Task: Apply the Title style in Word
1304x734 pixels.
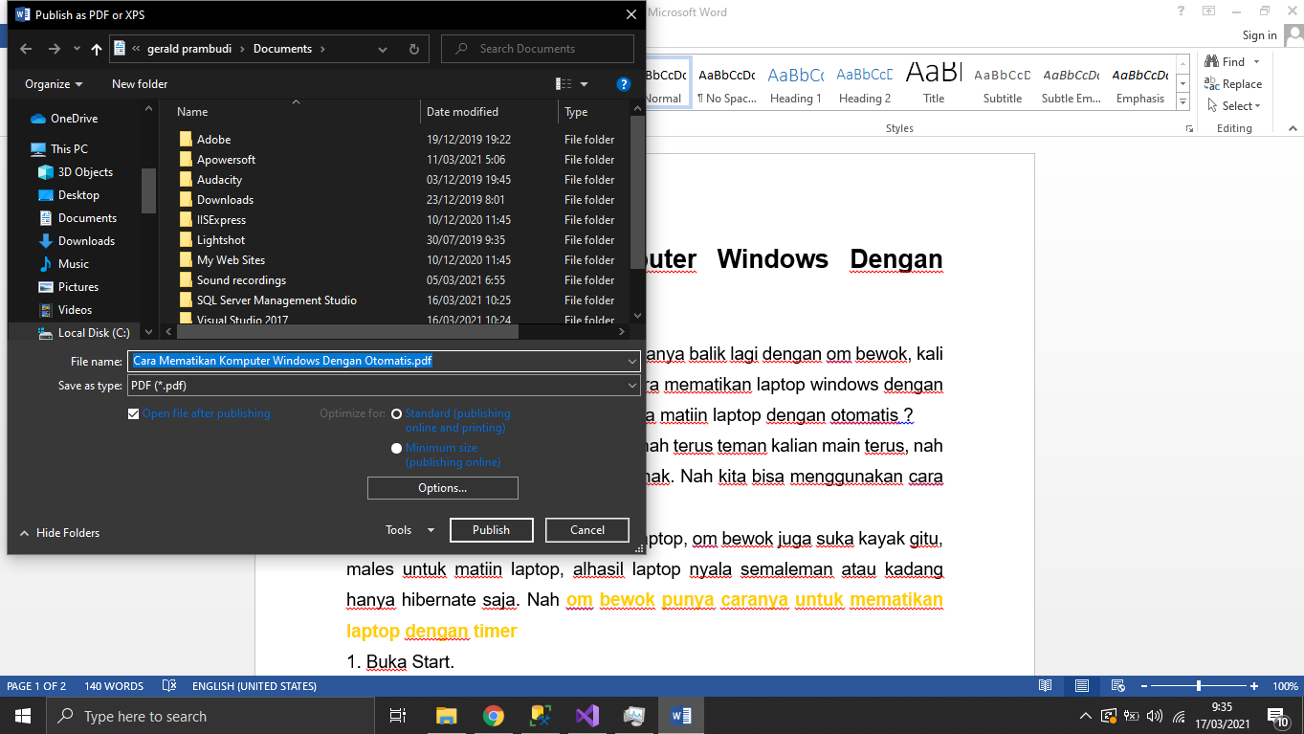Action: (x=934, y=83)
